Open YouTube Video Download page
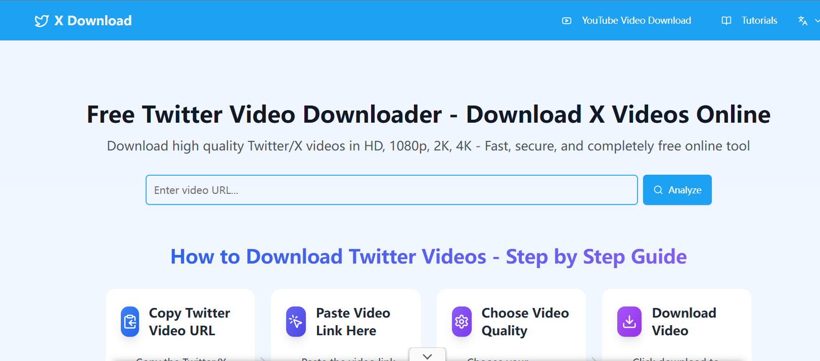The height and width of the screenshot is (361, 820). tap(636, 21)
